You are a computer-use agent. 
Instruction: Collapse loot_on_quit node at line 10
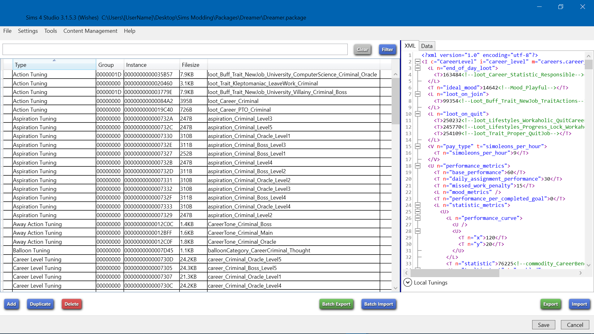tap(418, 114)
